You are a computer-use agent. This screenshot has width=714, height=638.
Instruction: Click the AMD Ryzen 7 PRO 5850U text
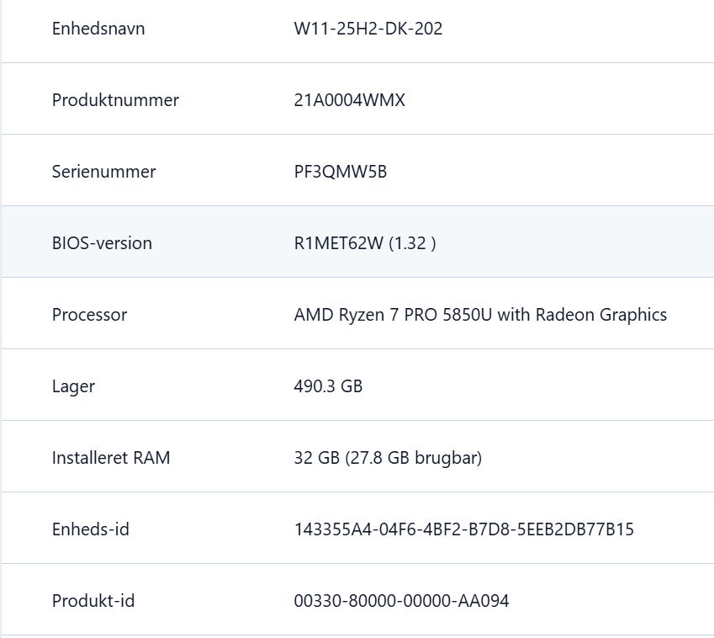point(393,315)
